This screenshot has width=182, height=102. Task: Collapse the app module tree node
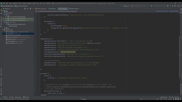(3, 11)
